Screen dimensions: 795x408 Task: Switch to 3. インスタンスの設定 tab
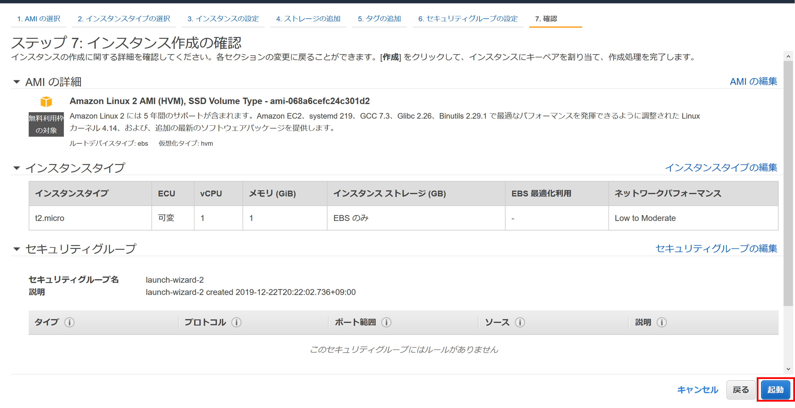click(x=223, y=19)
